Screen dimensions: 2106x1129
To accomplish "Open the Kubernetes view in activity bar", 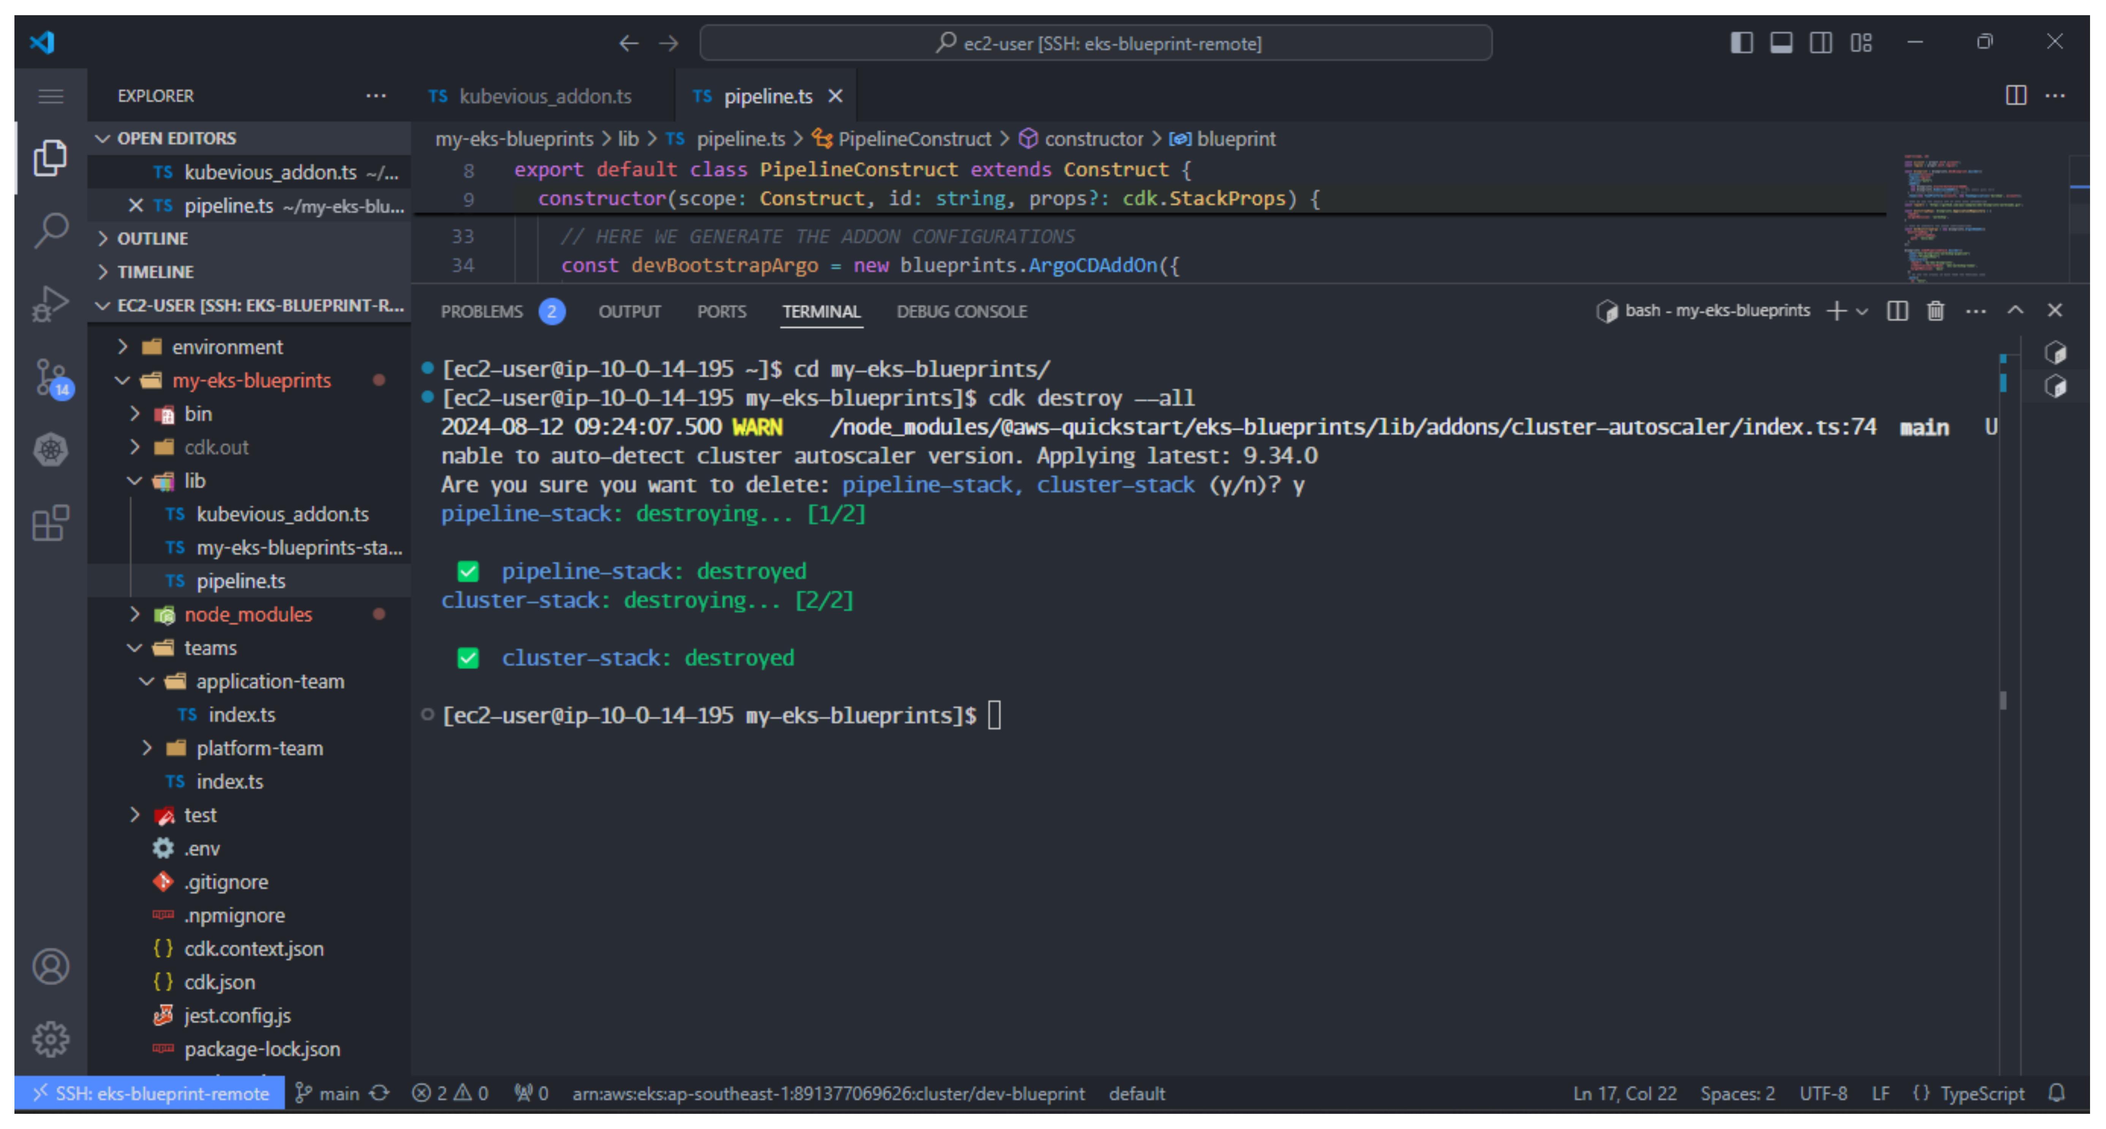I will [x=51, y=450].
